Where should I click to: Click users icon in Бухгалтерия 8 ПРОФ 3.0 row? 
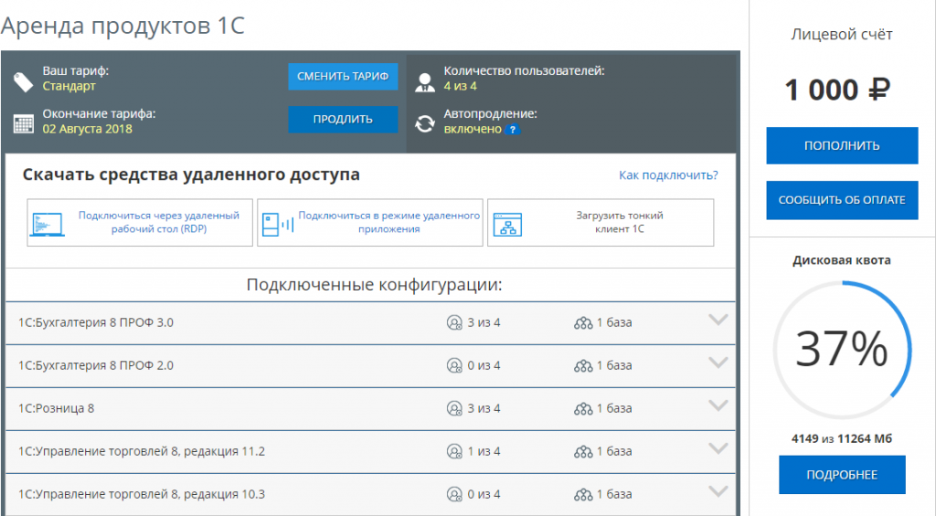click(x=454, y=322)
